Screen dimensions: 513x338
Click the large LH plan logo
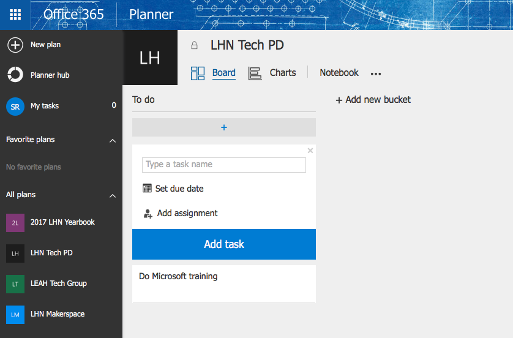click(x=150, y=58)
